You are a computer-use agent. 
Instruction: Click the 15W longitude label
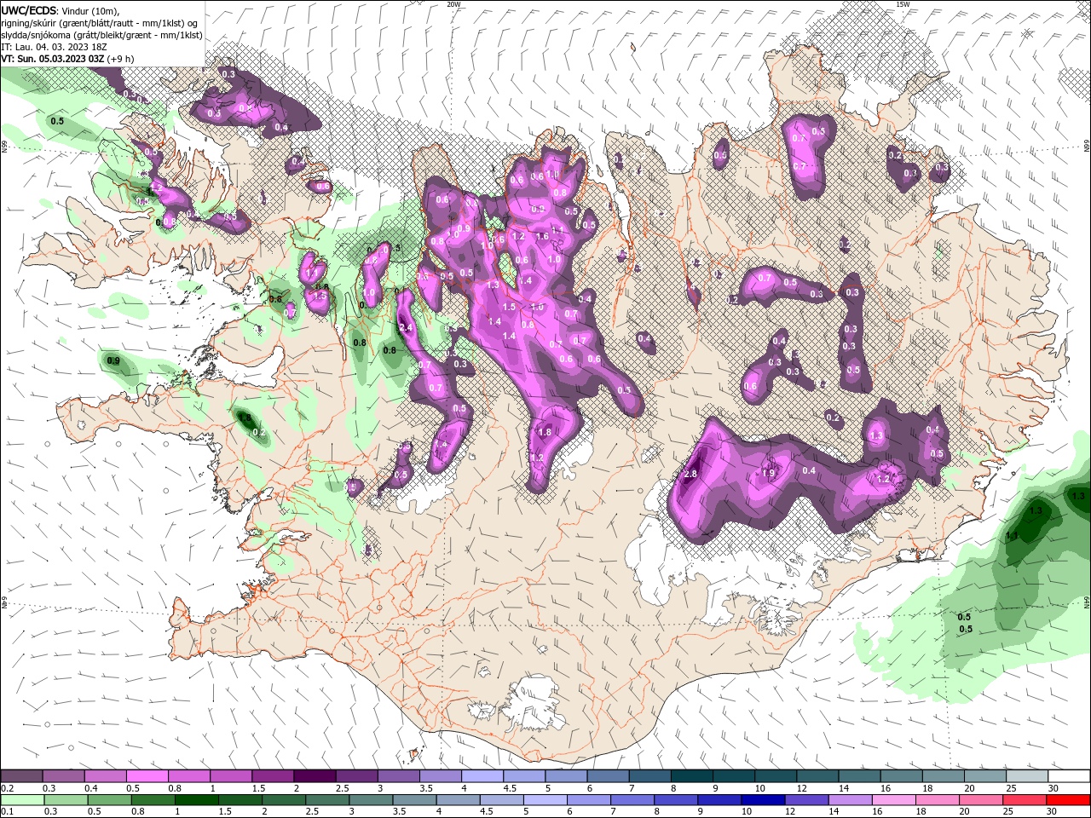pyautogui.click(x=903, y=4)
